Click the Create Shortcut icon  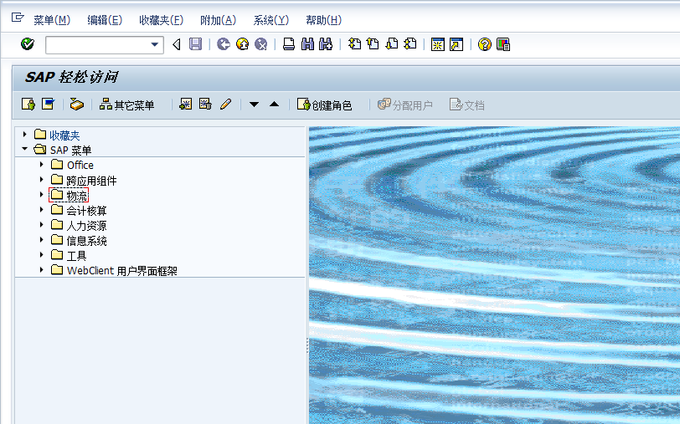pos(456,44)
